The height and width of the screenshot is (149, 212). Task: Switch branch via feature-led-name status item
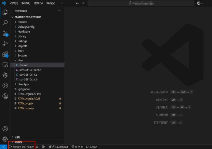click(22, 147)
